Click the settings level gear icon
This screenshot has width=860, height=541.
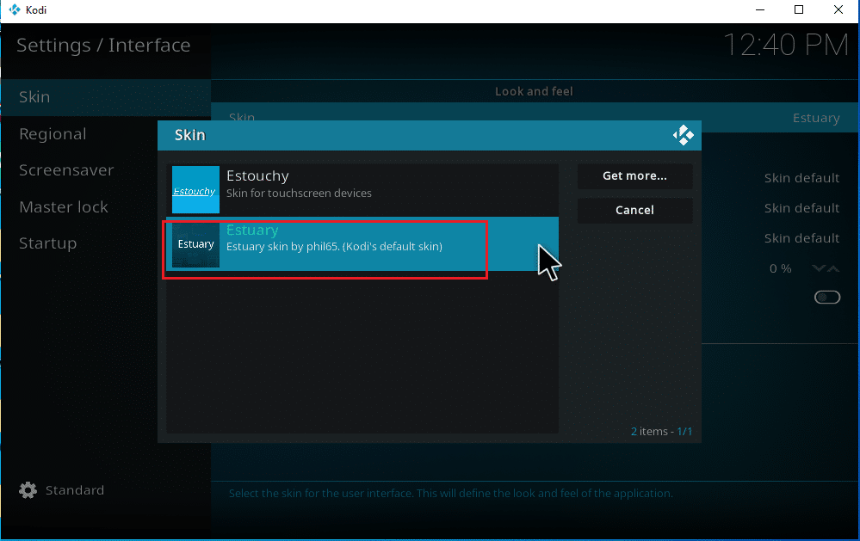pos(28,490)
